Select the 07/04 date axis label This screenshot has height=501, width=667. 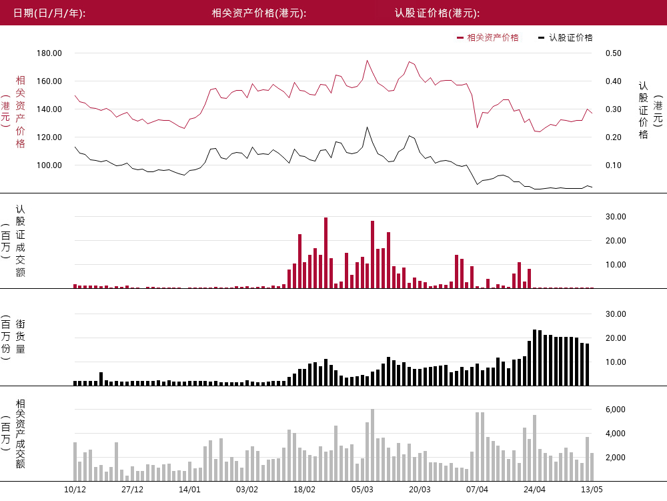click(x=478, y=490)
